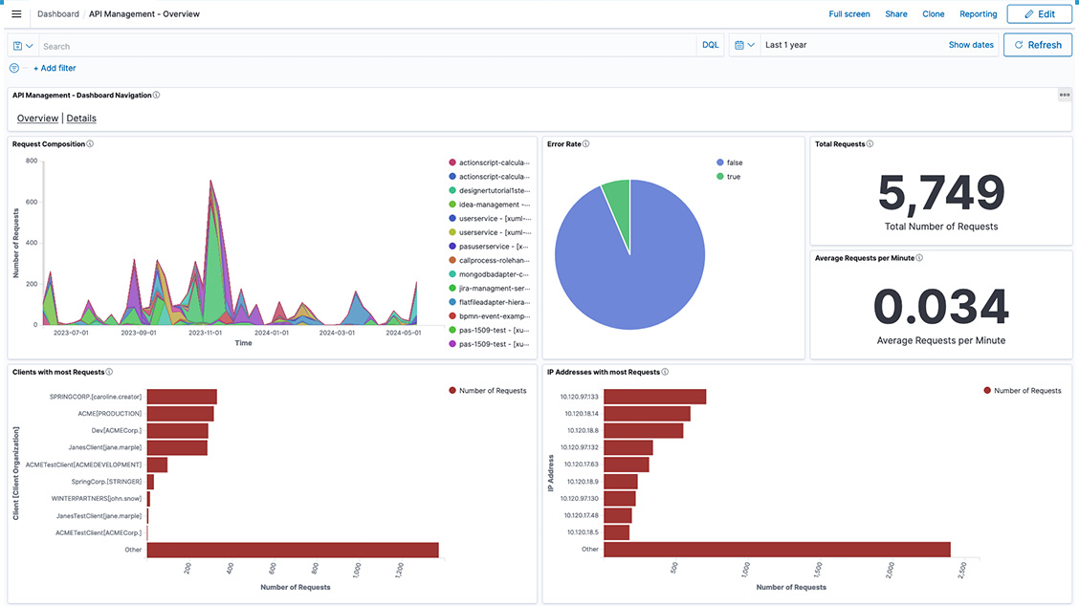Switch to the Details tab
The image size is (1079, 606).
tap(80, 118)
